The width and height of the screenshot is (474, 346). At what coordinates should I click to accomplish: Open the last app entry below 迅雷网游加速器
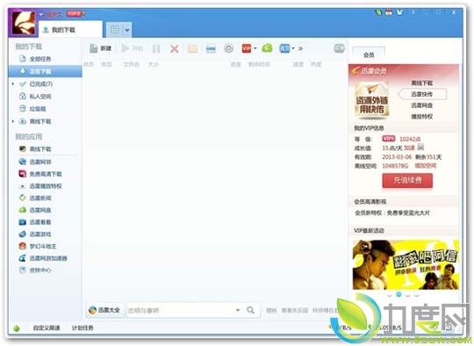click(40, 270)
